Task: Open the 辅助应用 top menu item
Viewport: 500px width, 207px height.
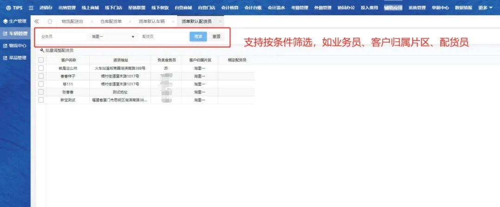Action: tap(393, 8)
